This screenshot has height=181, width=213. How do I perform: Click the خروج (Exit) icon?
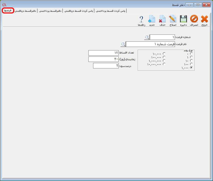[204, 19]
